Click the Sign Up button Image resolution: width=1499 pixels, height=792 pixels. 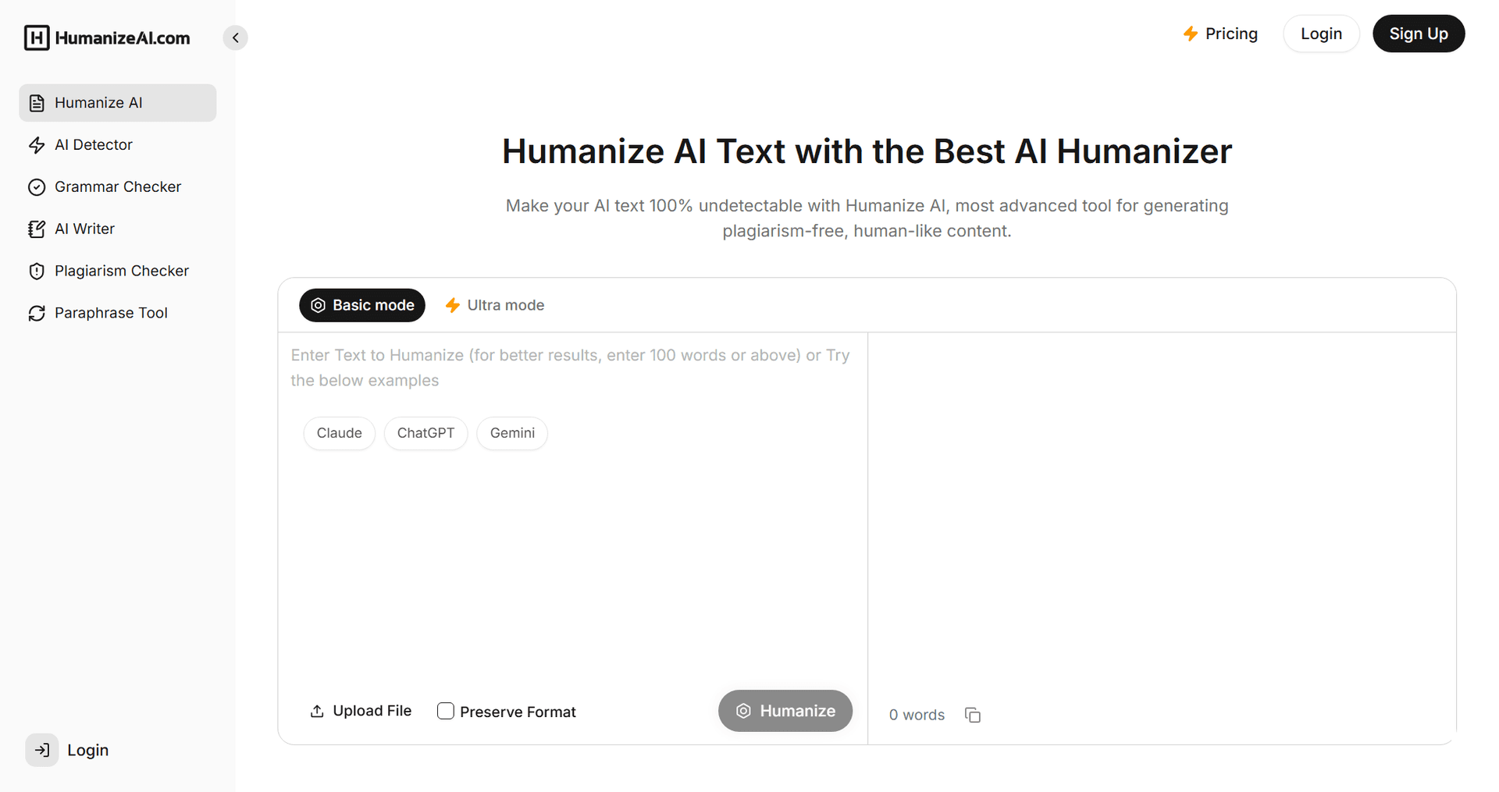coord(1419,34)
